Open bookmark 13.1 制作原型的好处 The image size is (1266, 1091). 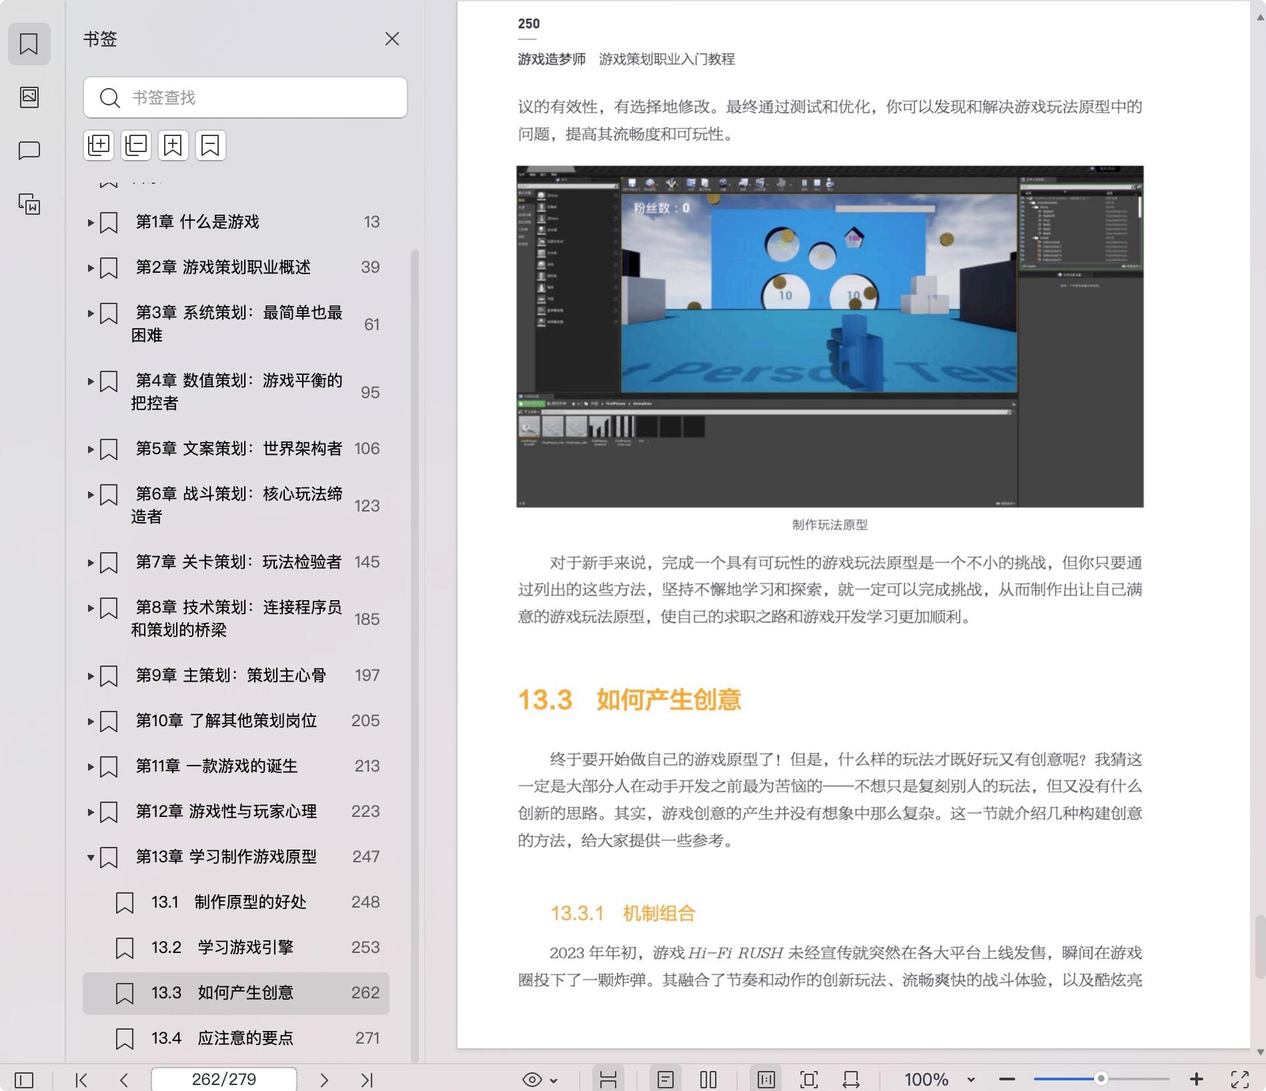pos(228,902)
